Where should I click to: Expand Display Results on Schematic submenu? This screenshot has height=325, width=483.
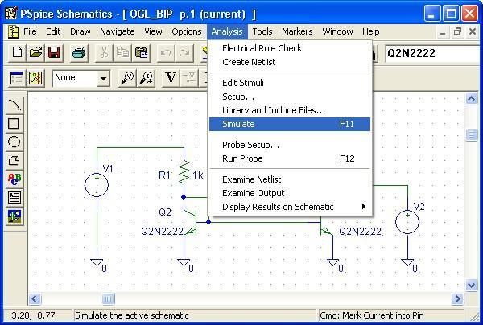[290, 207]
